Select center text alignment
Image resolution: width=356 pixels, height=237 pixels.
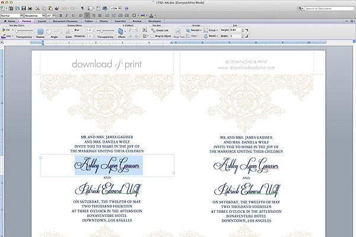(x=87, y=15)
